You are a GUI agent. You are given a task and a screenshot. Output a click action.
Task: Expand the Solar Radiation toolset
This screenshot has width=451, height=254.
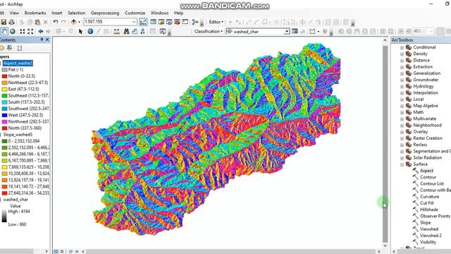(x=402, y=158)
